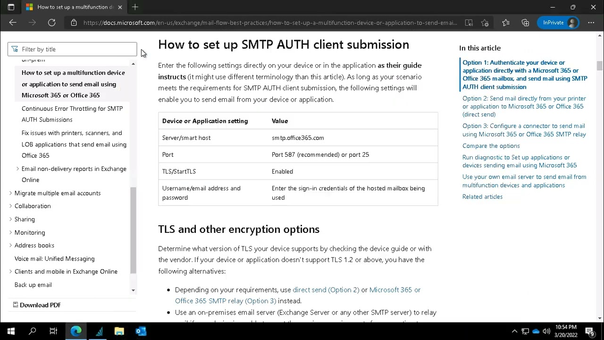Jump to 'Option 2: Send mail directly' section
The width and height of the screenshot is (604, 340).
pyautogui.click(x=524, y=106)
